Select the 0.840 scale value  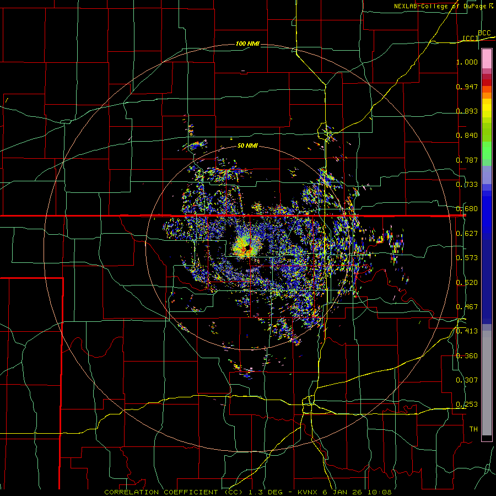[467, 136]
